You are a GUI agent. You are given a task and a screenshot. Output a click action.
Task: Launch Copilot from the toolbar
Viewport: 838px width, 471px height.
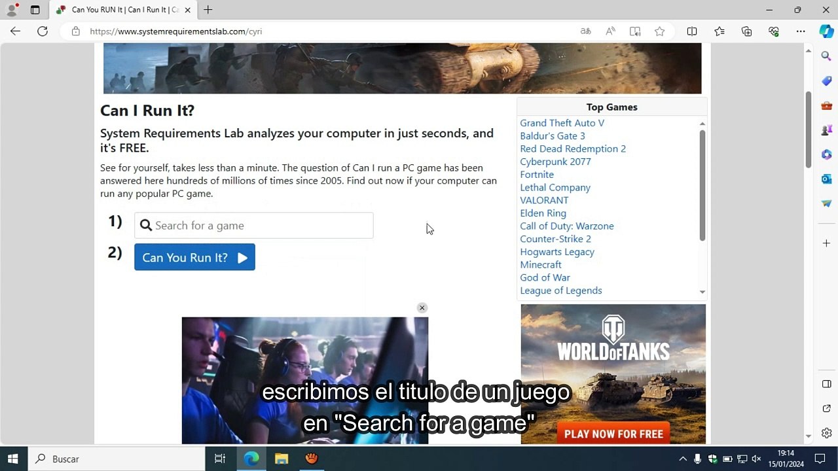tap(826, 31)
